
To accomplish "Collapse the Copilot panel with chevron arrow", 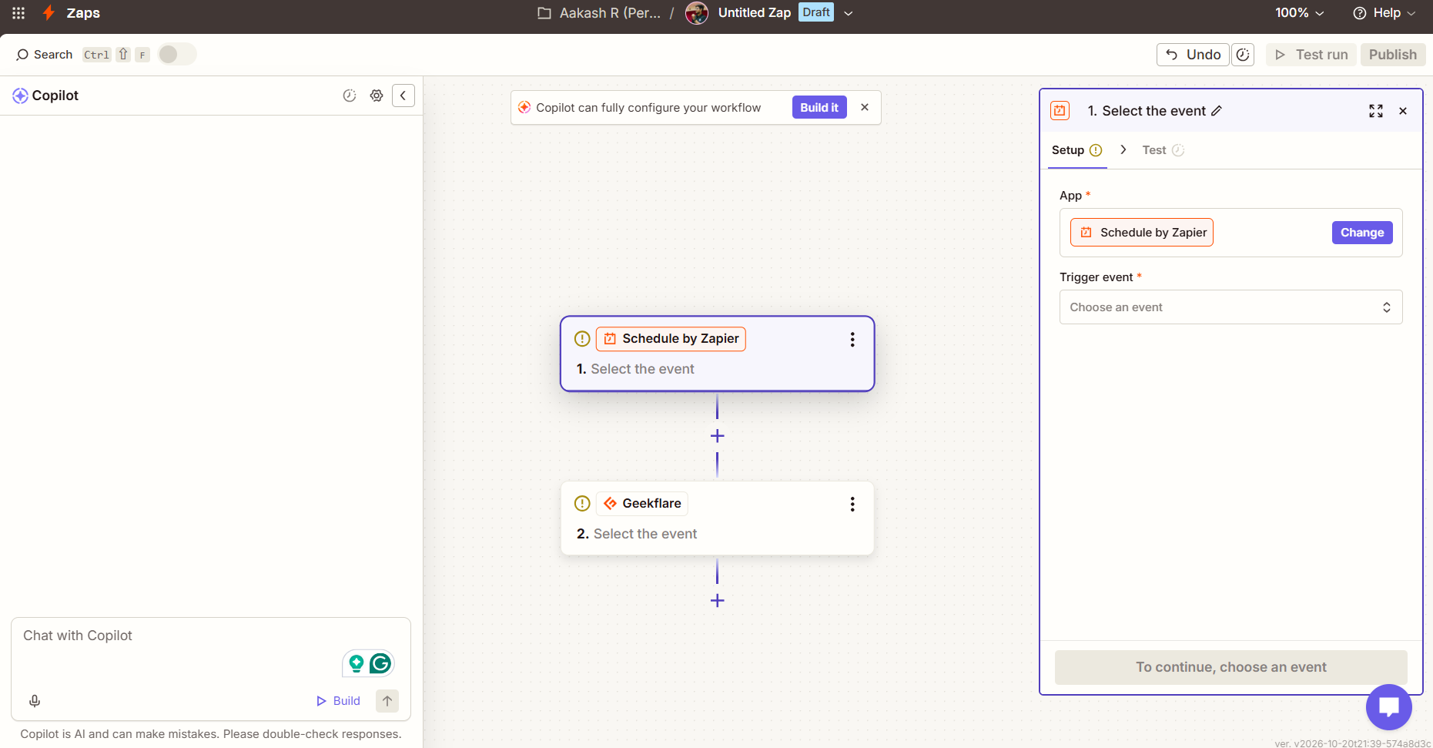I will coord(403,96).
